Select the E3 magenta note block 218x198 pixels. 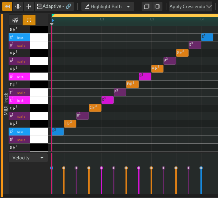tap(108, 100)
